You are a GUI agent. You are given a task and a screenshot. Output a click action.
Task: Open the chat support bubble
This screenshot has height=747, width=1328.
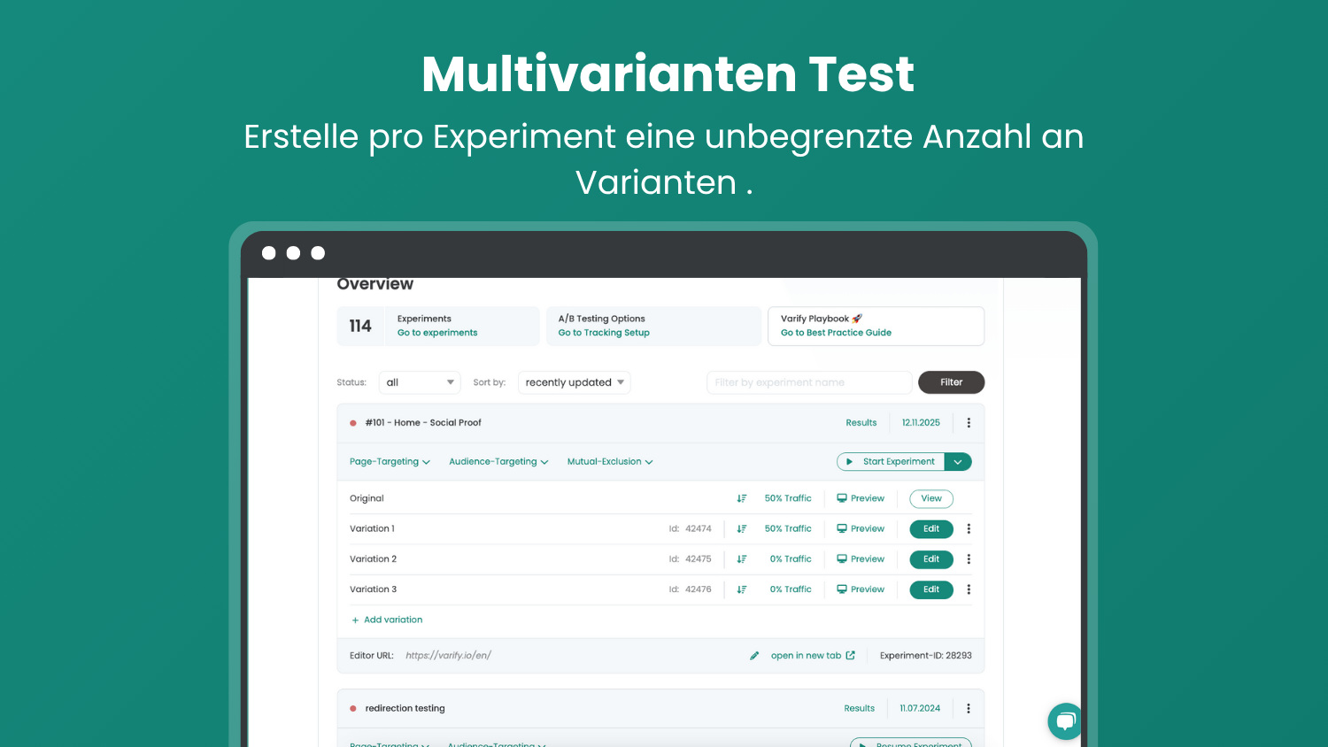[1065, 721]
